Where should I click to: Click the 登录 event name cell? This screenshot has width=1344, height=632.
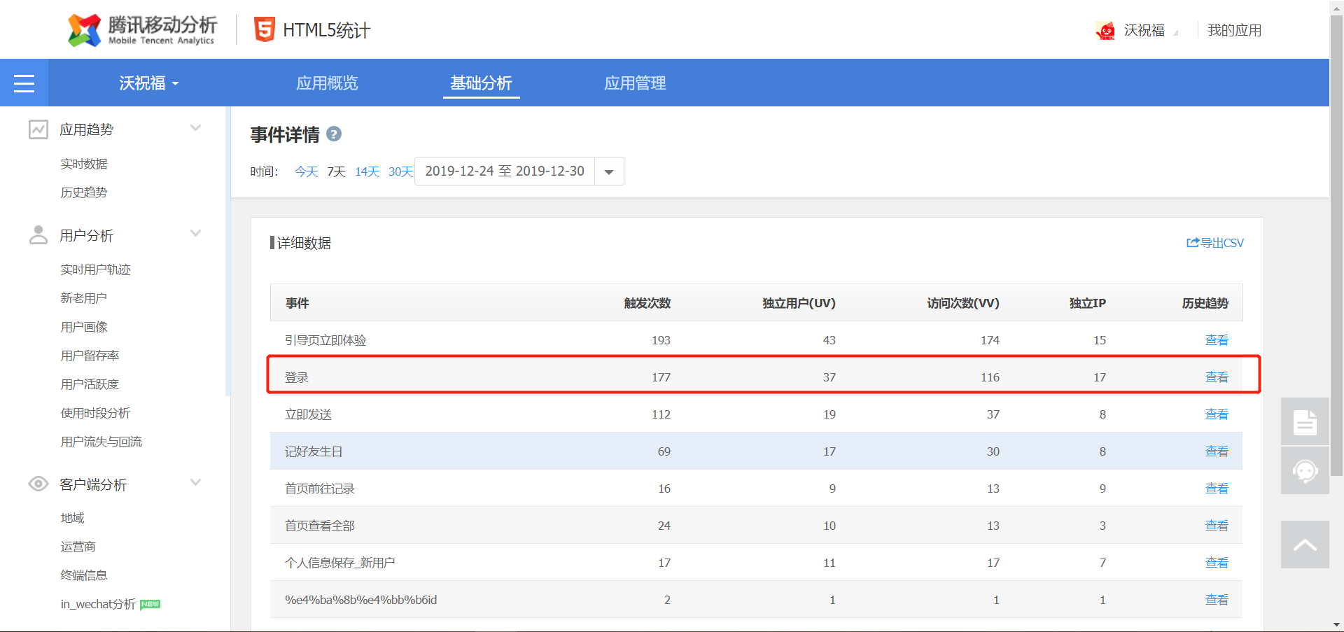click(297, 377)
